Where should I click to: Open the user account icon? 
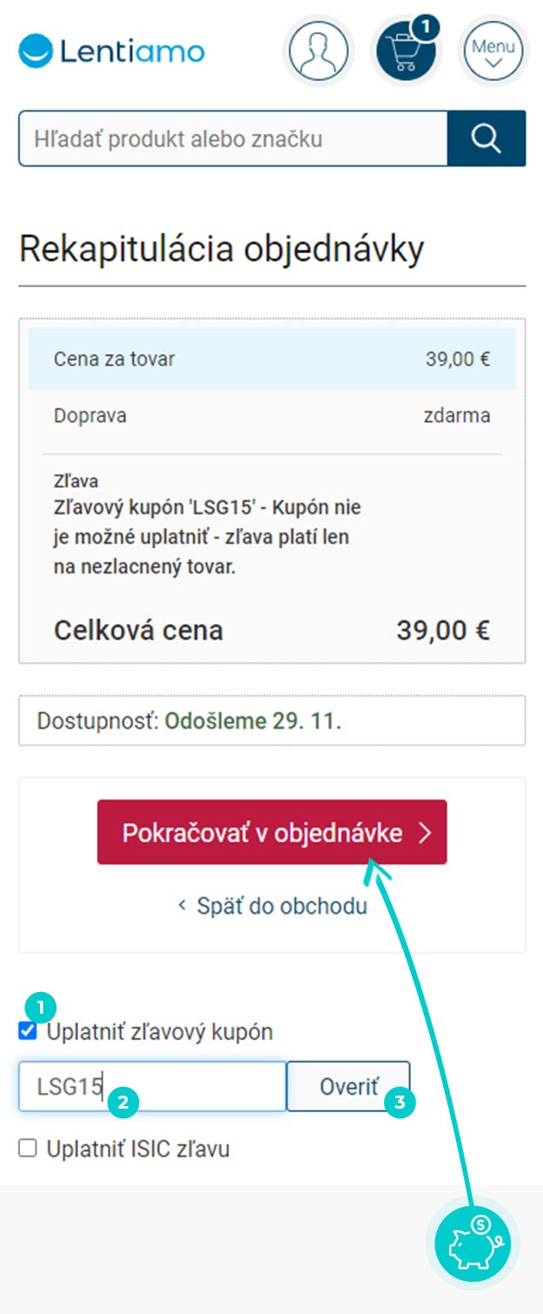pos(318,50)
